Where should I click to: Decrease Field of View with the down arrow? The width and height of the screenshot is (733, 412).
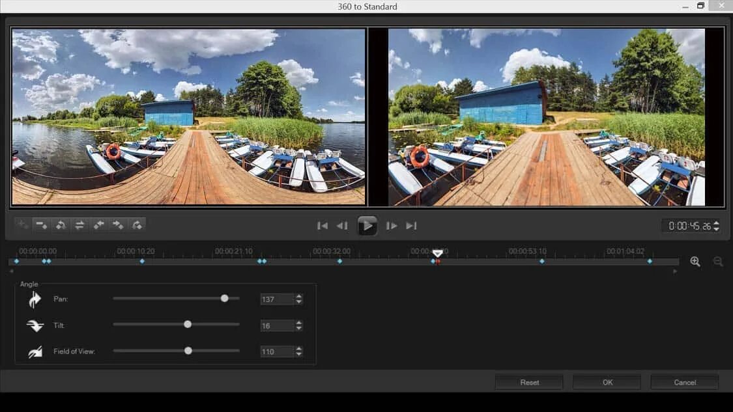coord(299,354)
